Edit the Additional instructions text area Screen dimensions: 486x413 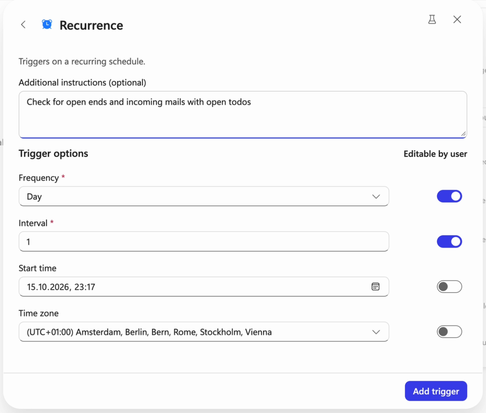[243, 115]
